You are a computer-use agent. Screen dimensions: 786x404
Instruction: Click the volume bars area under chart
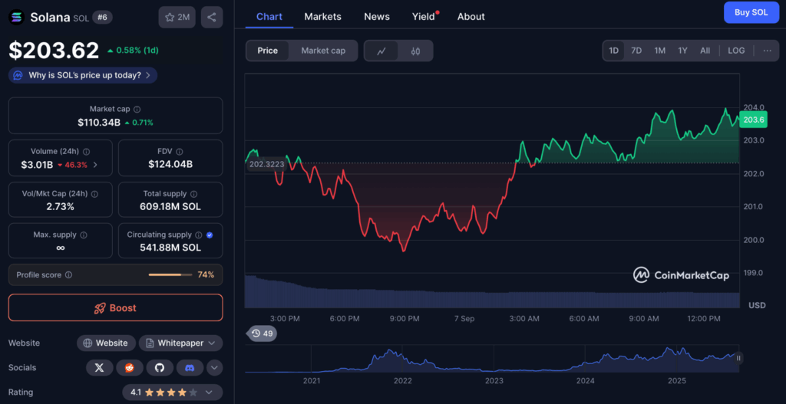point(492,291)
